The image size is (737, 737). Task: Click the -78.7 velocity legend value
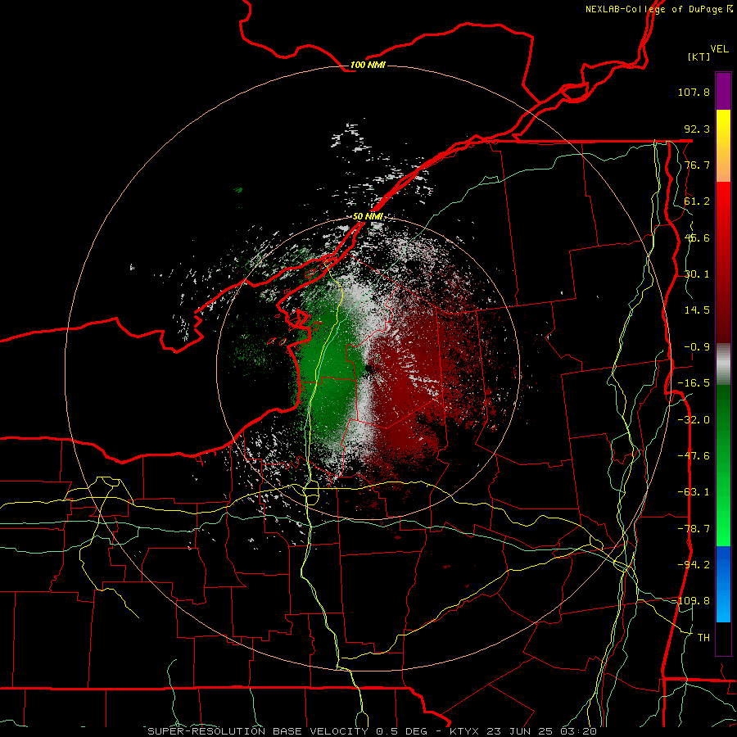694,529
